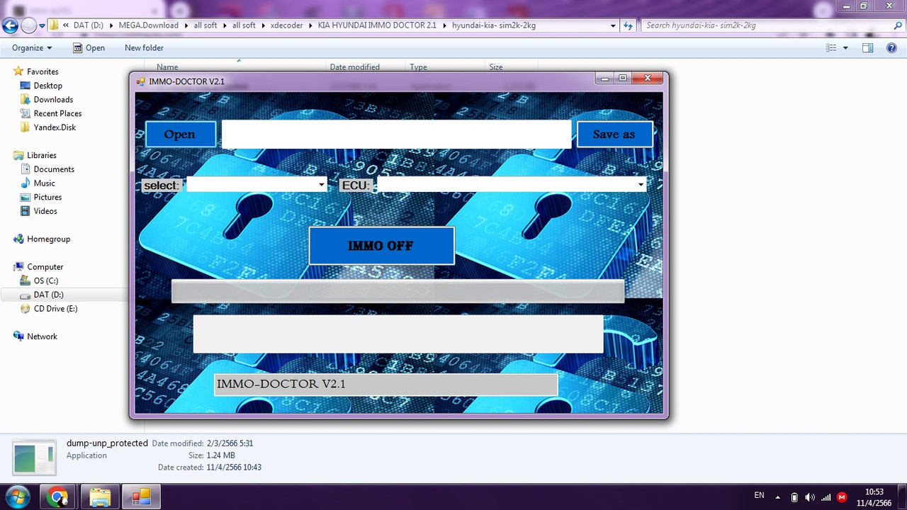Screen dimensions: 907x510
Task: Click the red MEGA tray icon
Action: 842,497
